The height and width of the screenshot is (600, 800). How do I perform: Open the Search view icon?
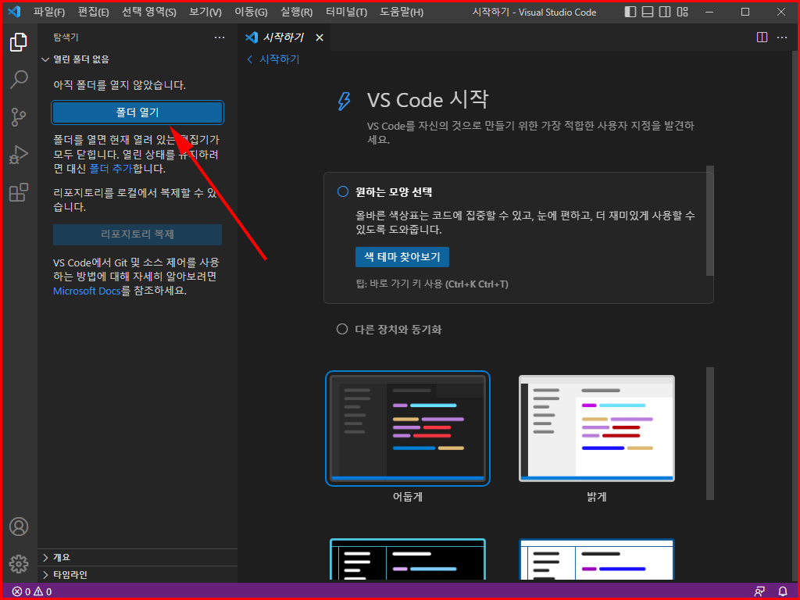19,80
